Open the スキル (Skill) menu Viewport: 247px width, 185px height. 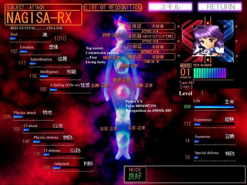171,7
